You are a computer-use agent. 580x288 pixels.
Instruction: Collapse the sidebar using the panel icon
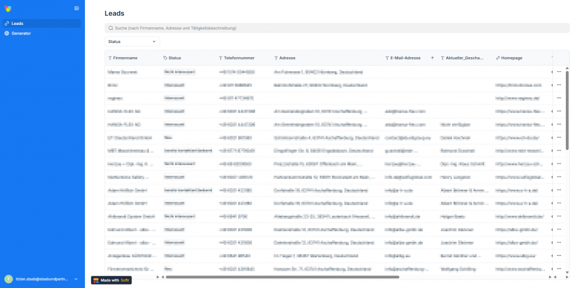click(76, 8)
